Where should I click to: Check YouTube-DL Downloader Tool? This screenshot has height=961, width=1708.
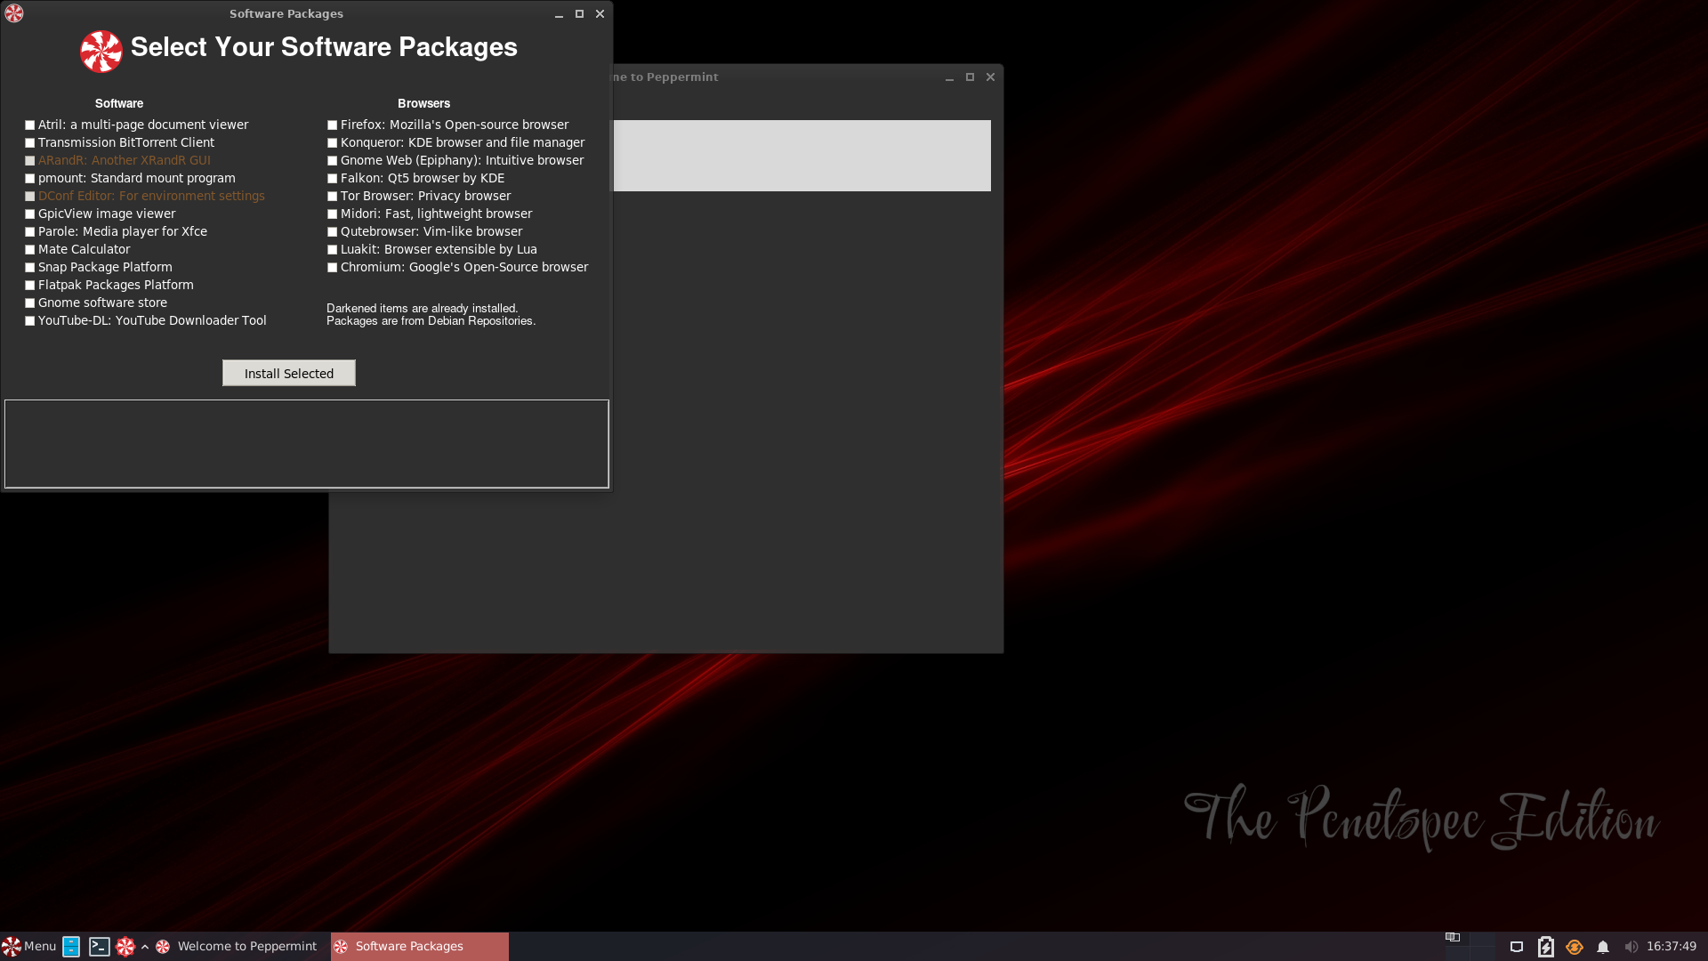(30, 321)
